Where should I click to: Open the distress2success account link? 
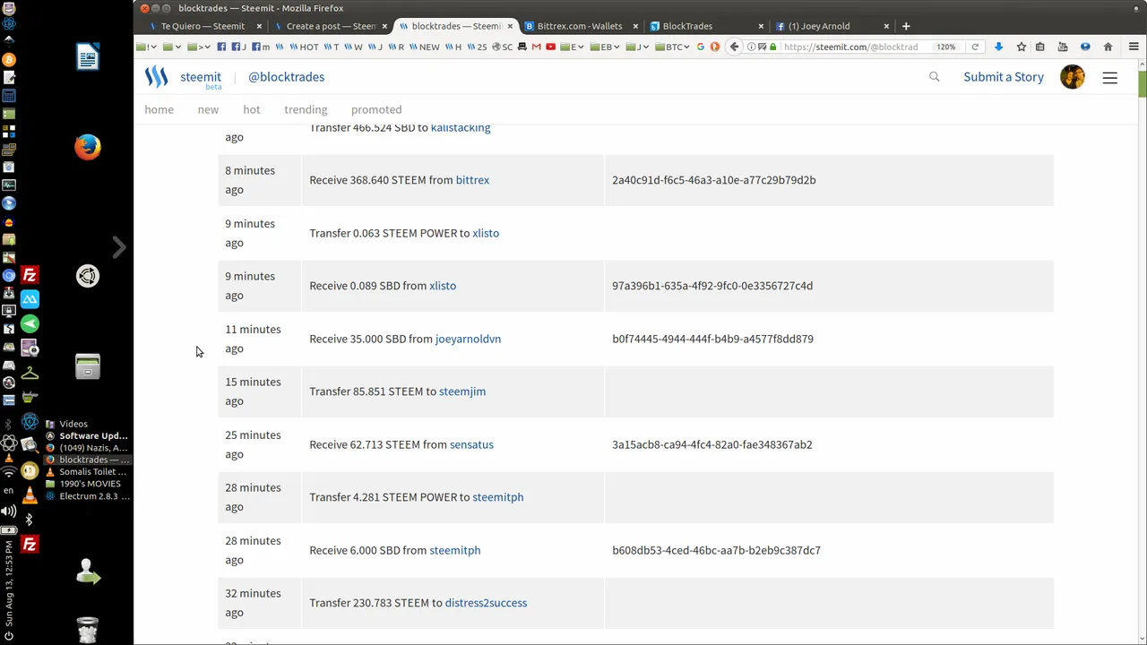486,603
